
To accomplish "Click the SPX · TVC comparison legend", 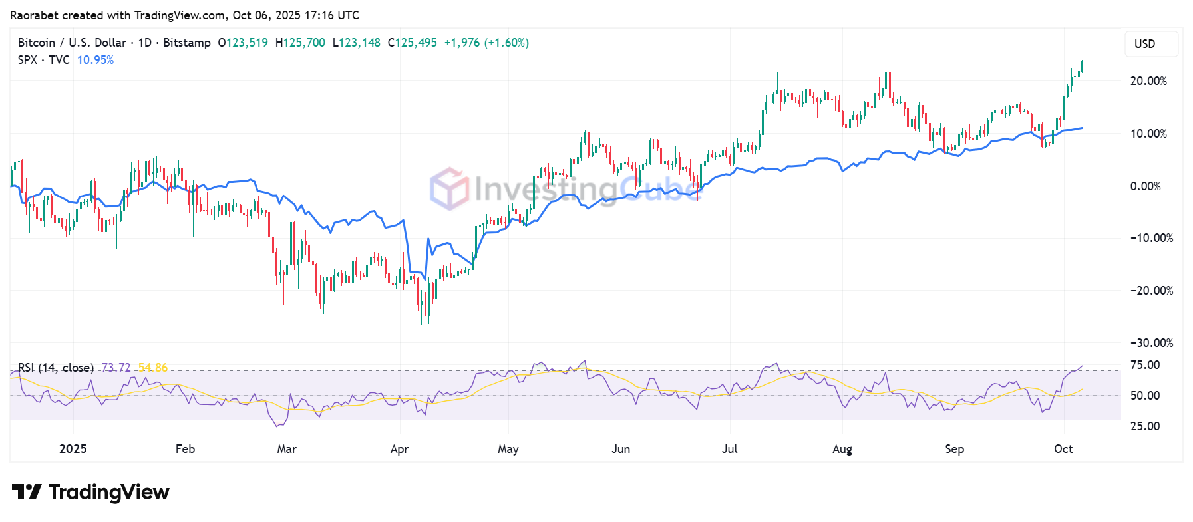I will [43, 60].
